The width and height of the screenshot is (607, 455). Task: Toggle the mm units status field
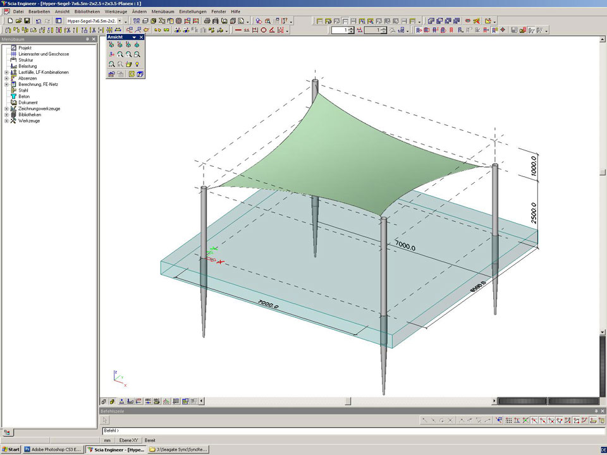click(107, 440)
